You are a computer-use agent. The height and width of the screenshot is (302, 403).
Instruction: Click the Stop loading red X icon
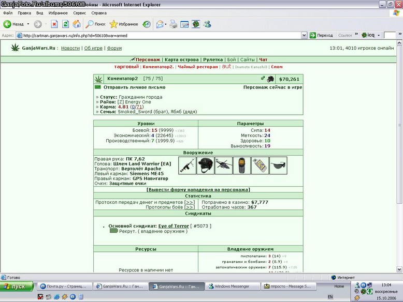pyautogui.click(x=54, y=24)
